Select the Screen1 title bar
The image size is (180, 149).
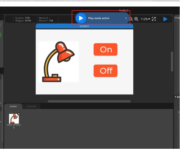pos(84,26)
